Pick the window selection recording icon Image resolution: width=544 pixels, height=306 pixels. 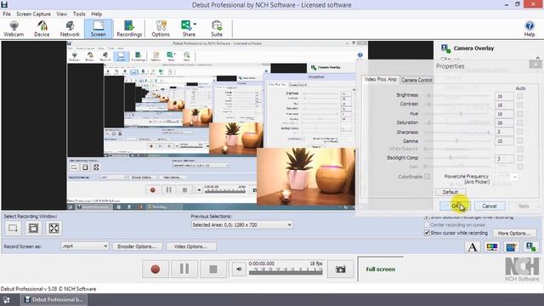[33, 229]
